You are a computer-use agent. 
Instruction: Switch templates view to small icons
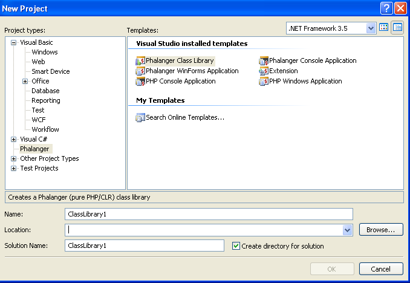pyautogui.click(x=397, y=28)
